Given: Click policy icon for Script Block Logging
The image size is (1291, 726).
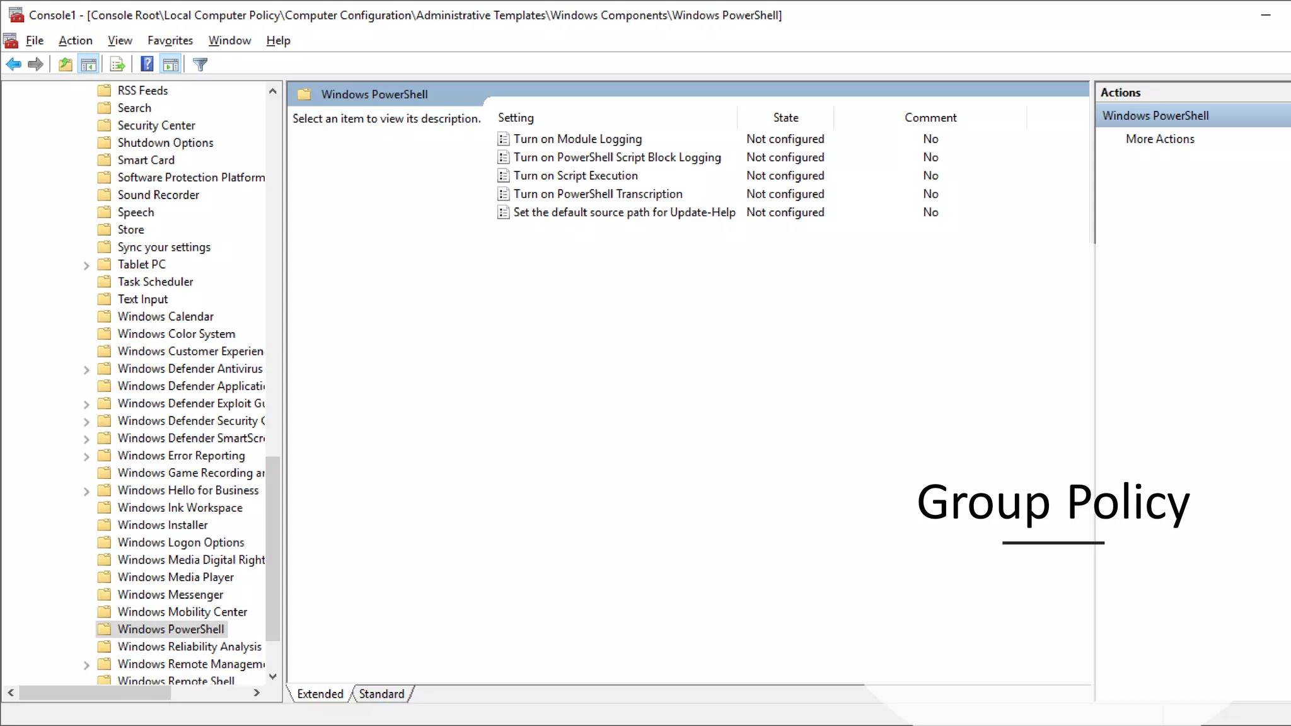Looking at the screenshot, I should (503, 158).
